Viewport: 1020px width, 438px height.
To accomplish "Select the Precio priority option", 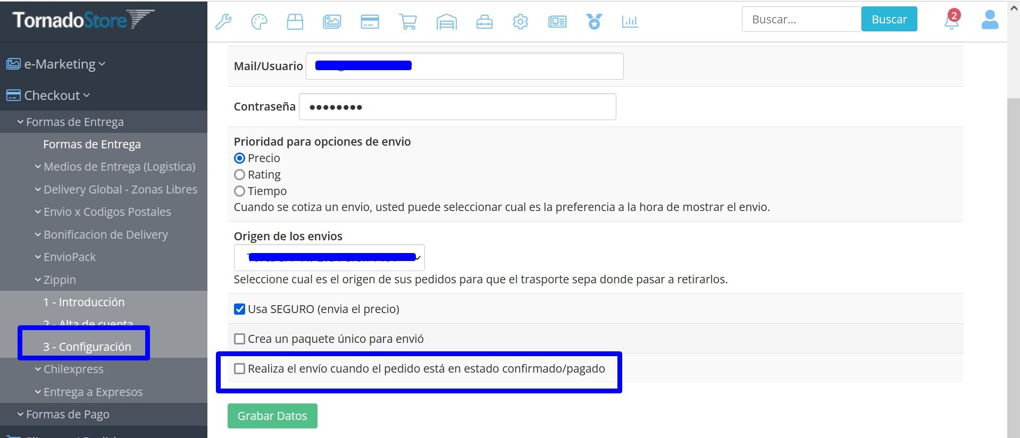I will pyautogui.click(x=240, y=158).
